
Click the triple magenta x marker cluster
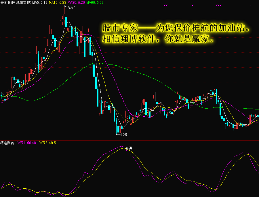tap(219, 5)
